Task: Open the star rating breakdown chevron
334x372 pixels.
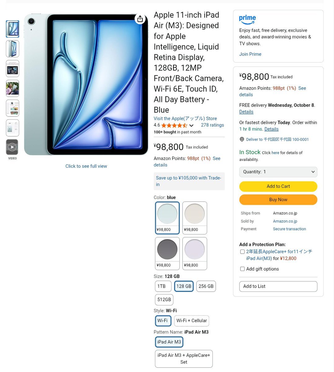Action: point(191,126)
